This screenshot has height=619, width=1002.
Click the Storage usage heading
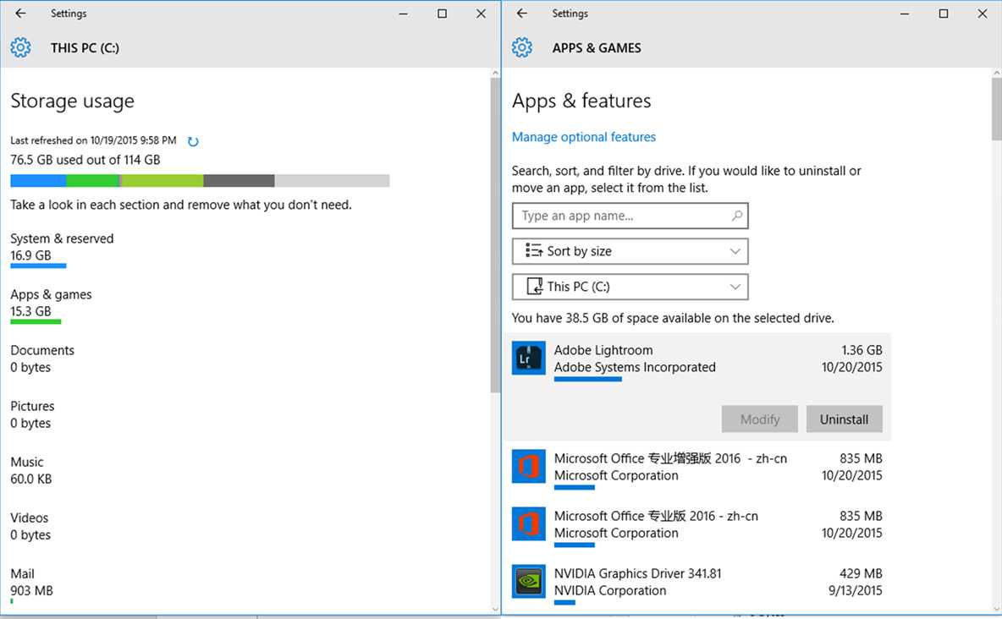tap(72, 101)
